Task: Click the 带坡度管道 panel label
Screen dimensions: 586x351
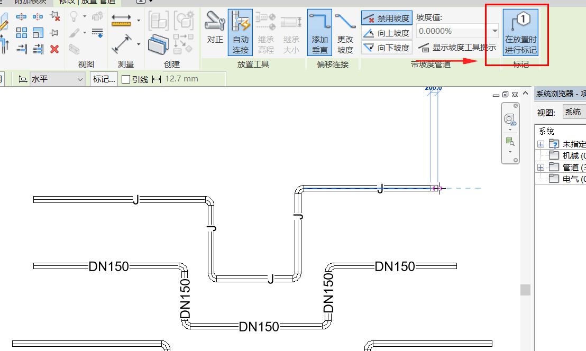Action: click(431, 64)
